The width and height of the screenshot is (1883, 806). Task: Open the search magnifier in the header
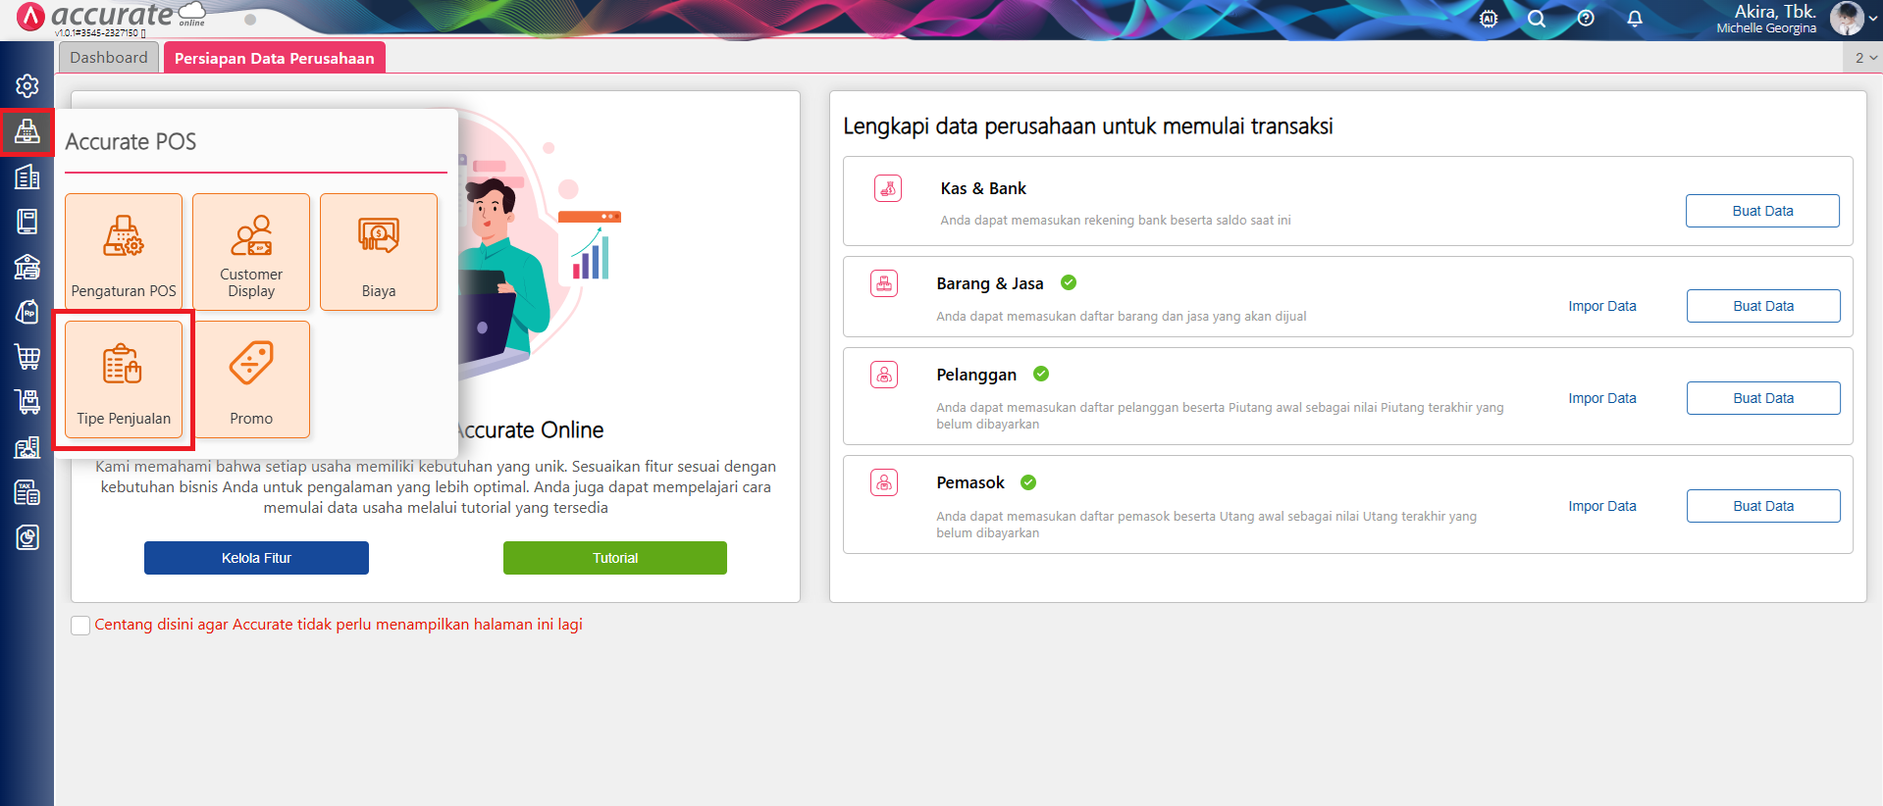coord(1537,19)
